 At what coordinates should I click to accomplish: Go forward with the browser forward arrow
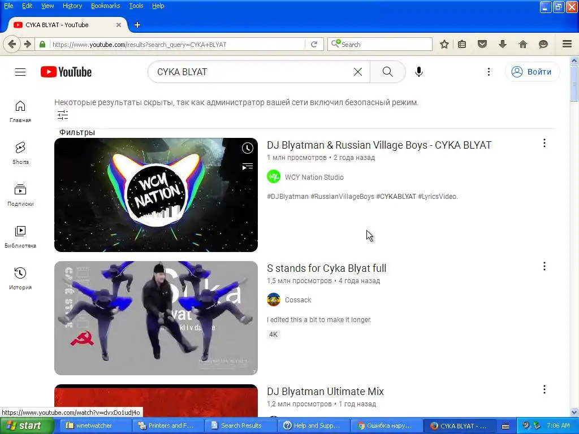tap(28, 44)
